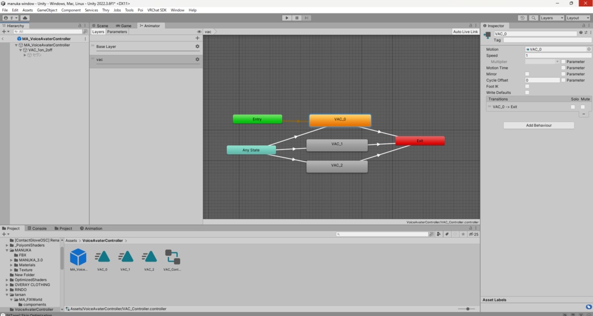Click the Pause button in top toolbar

point(297,18)
